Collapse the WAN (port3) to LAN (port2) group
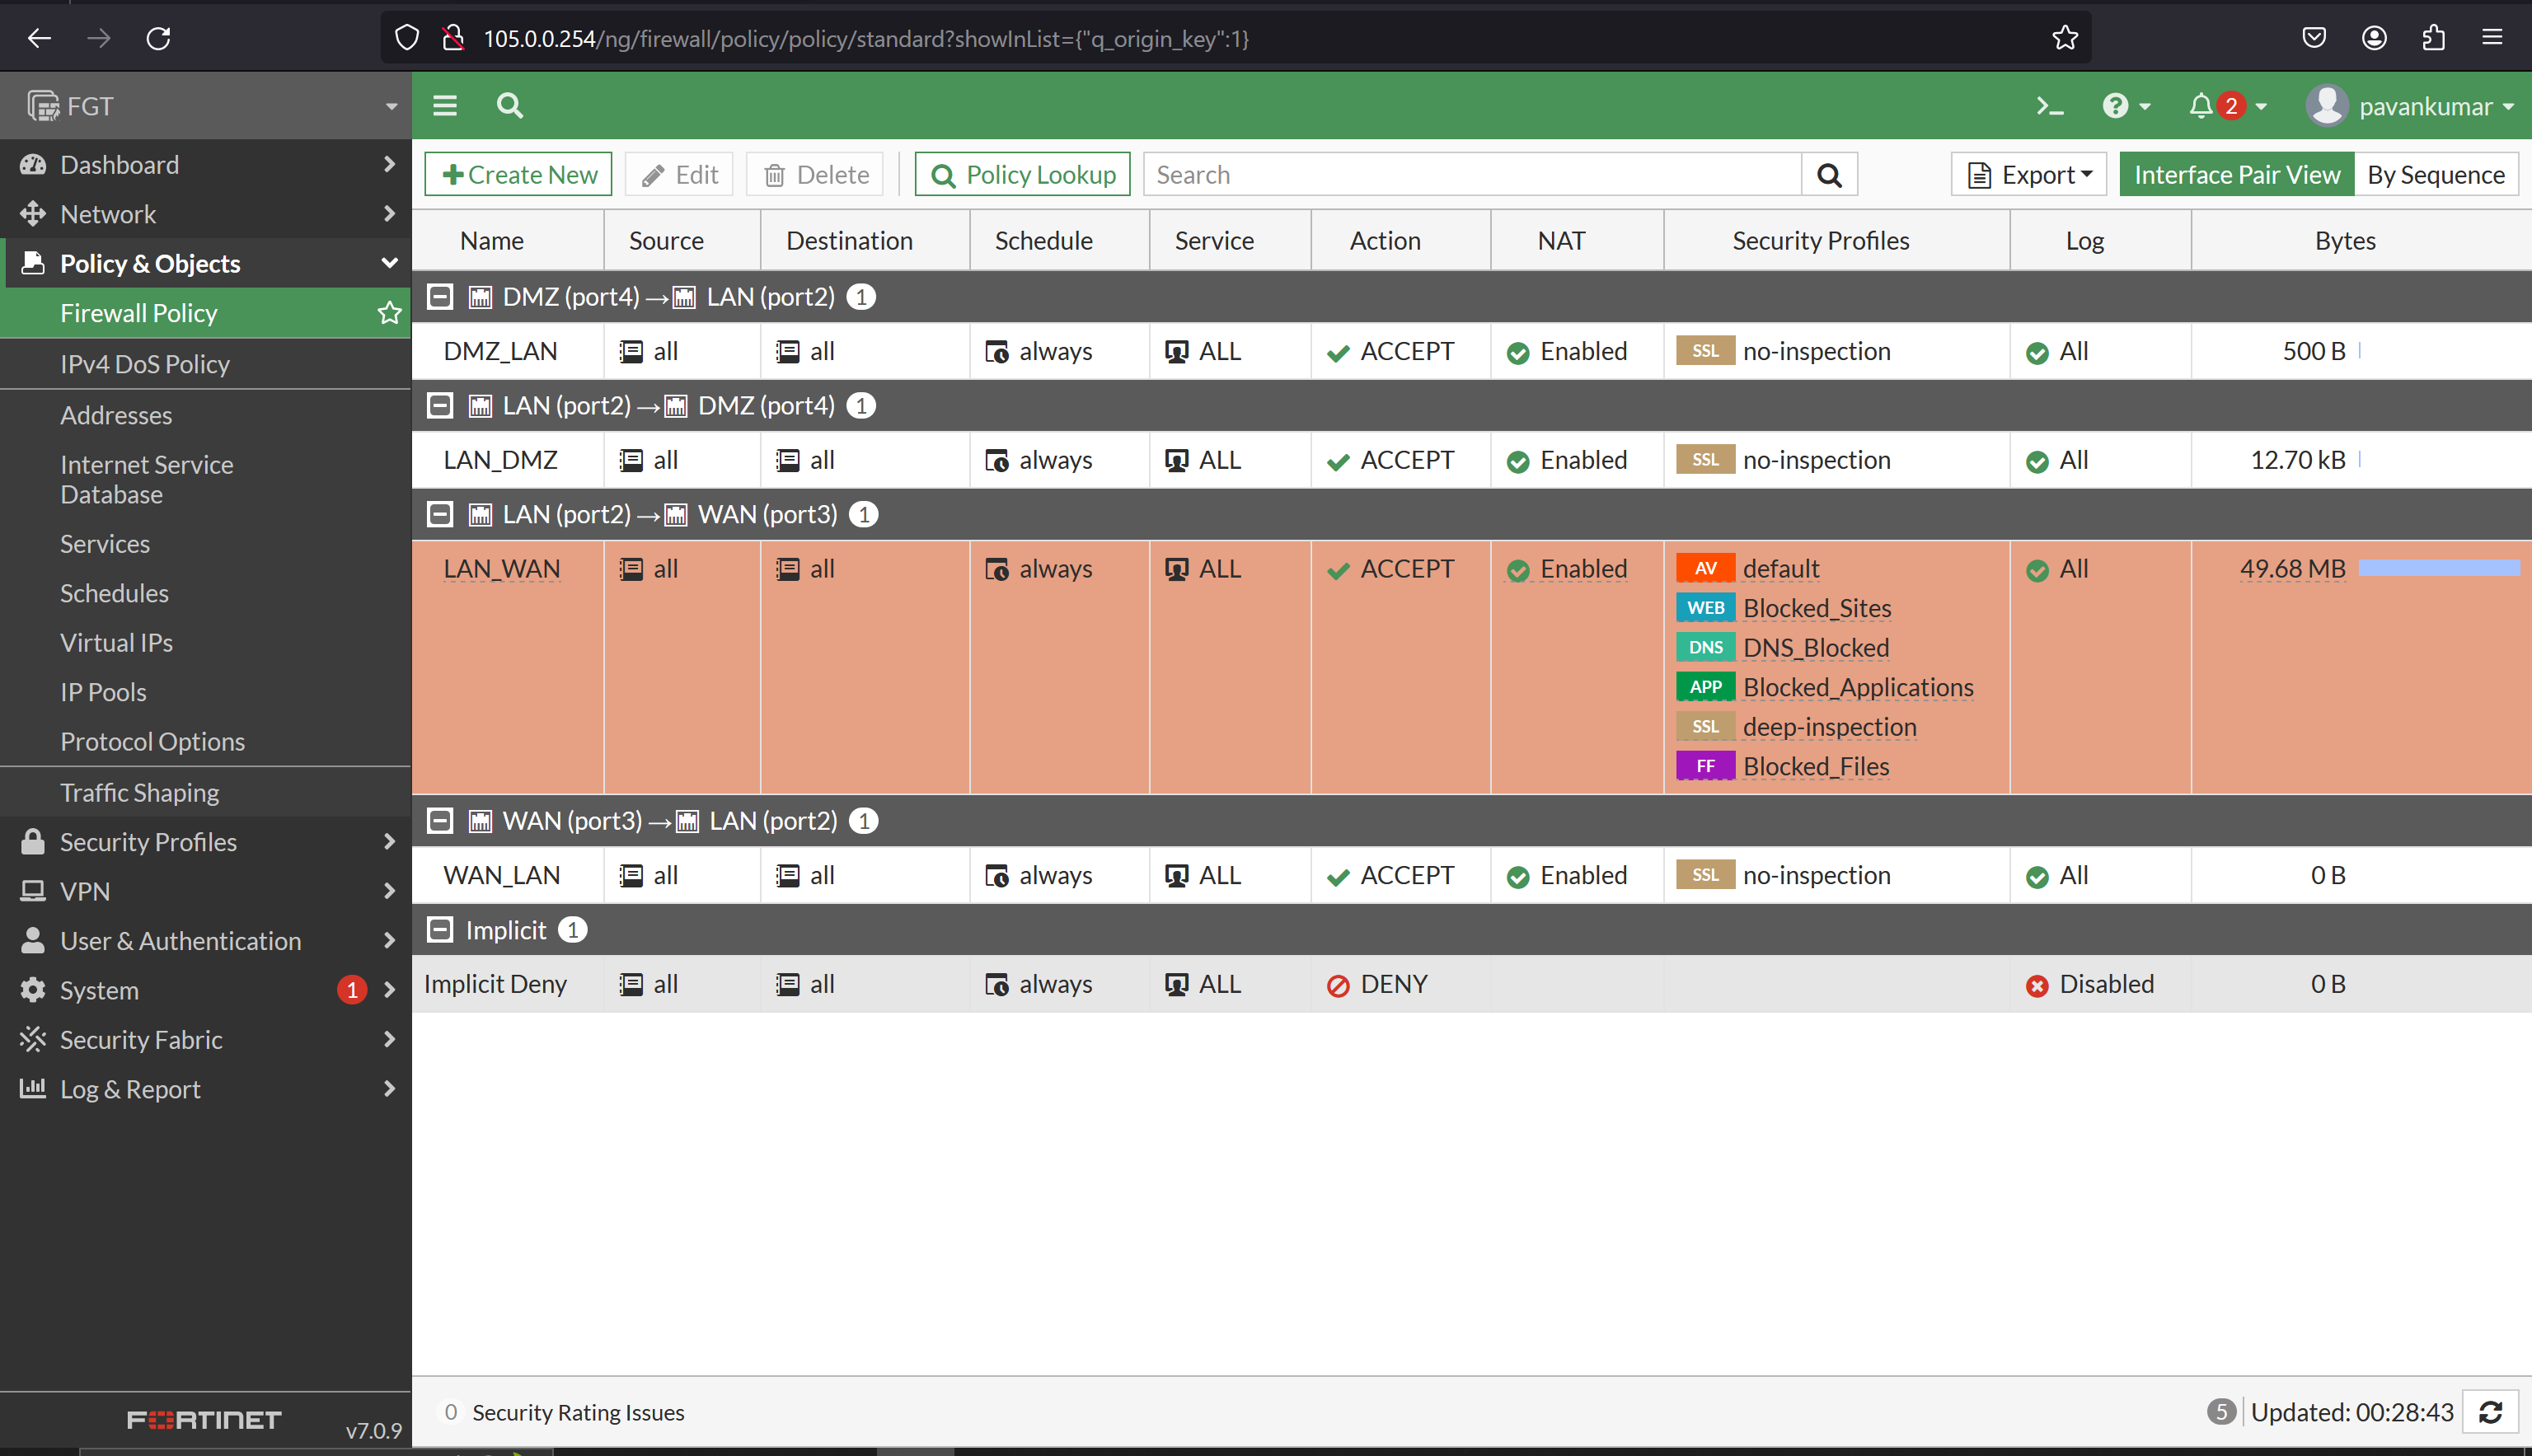This screenshot has height=1456, width=2532. (440, 821)
